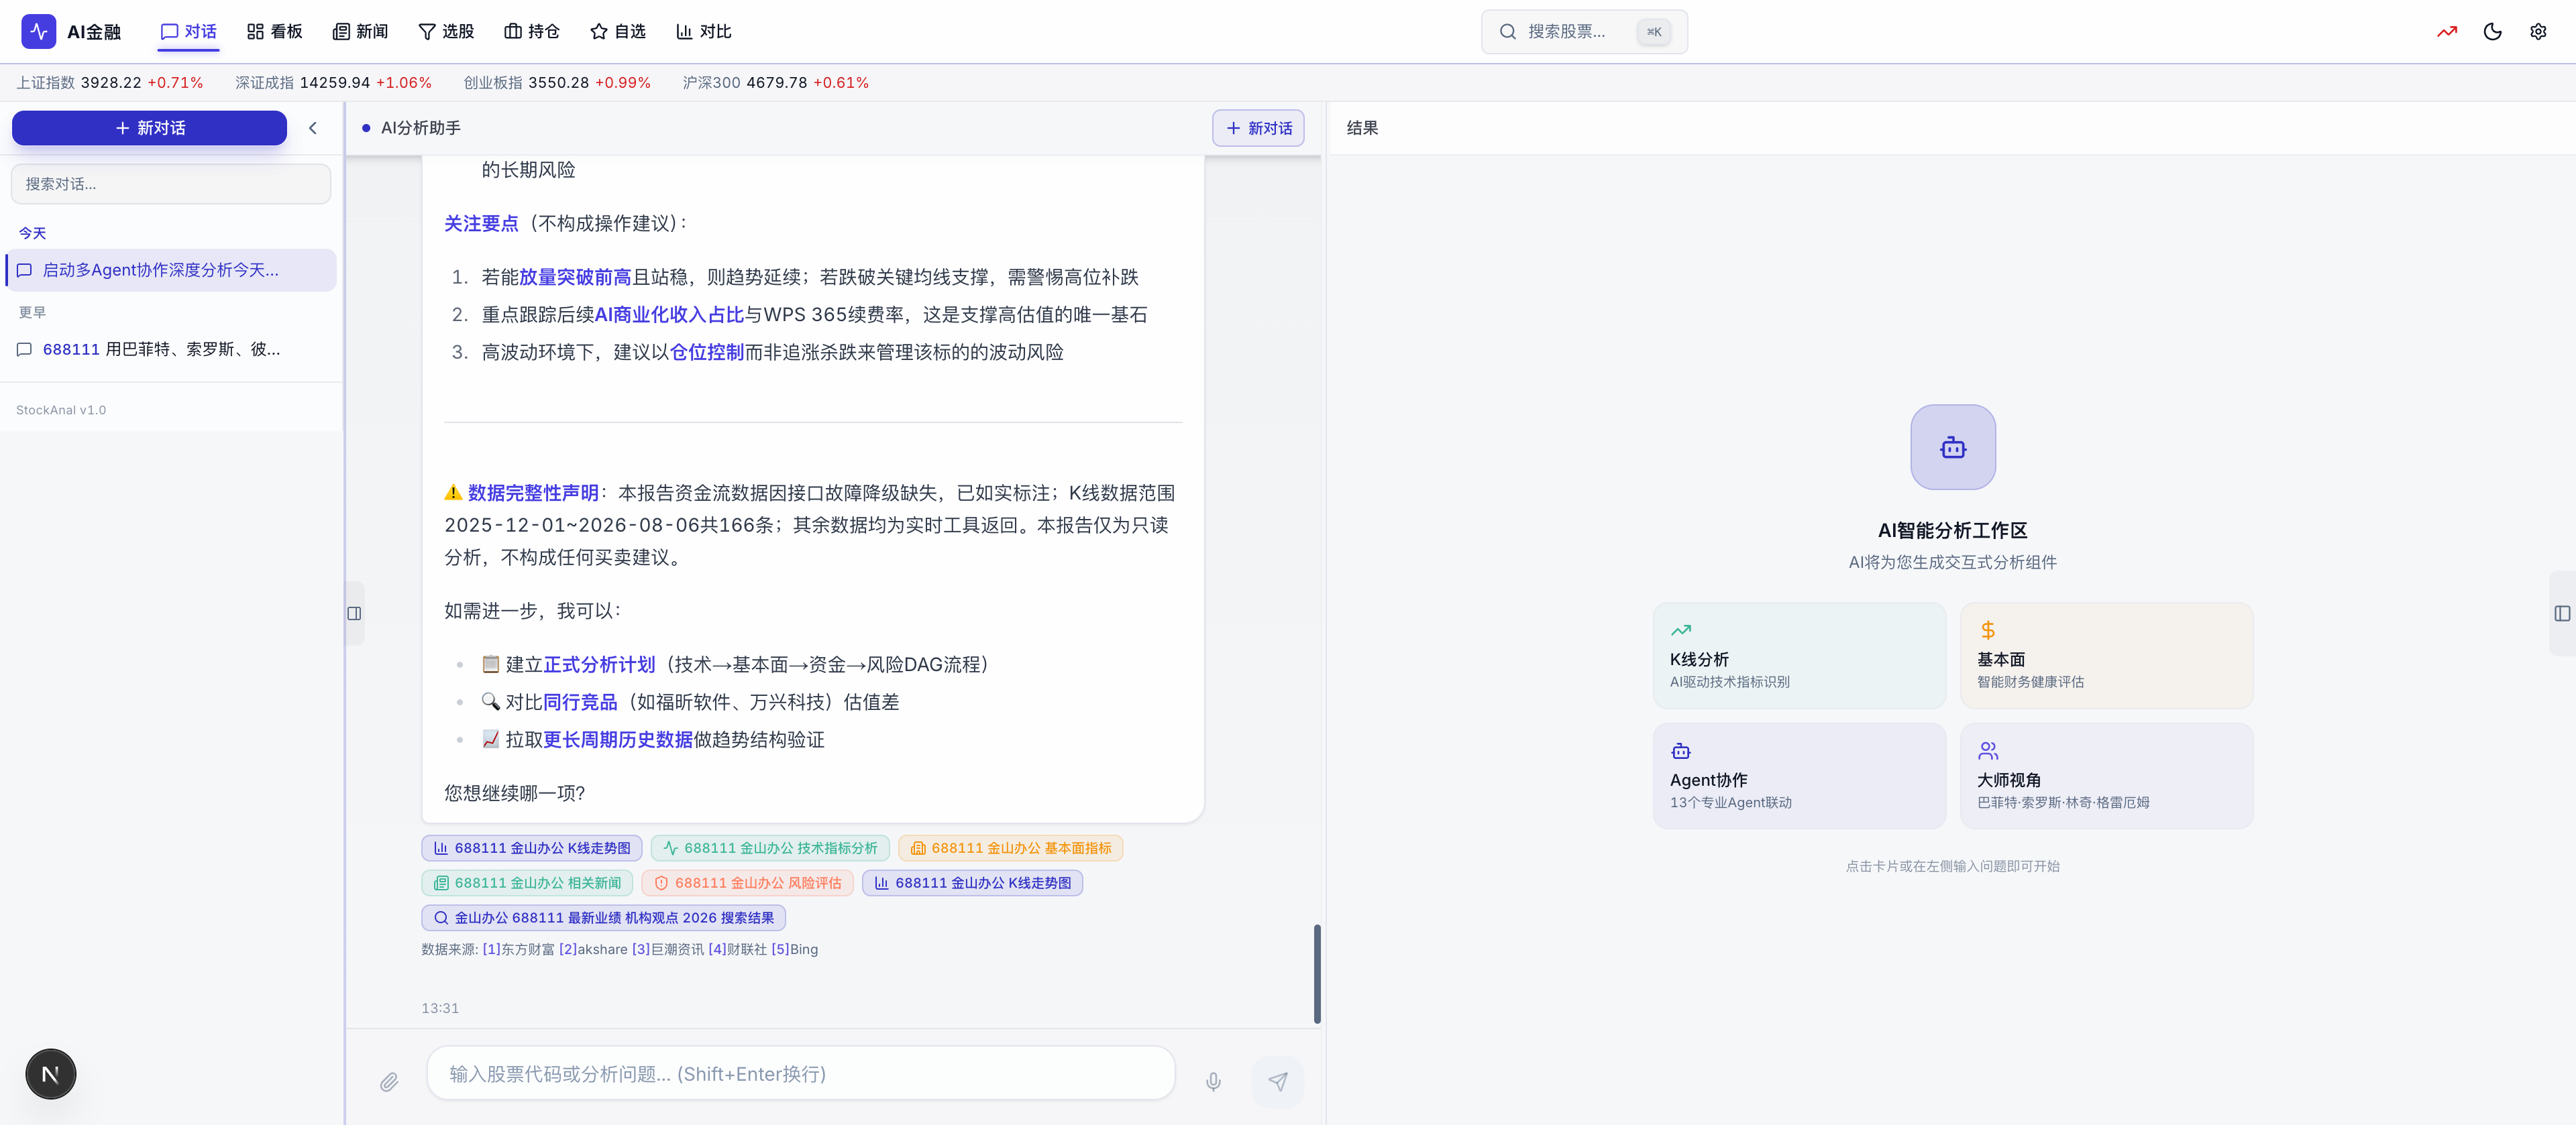Click the 搜索股票 search box
Viewport: 2576px width, 1125px height.
pos(1584,32)
